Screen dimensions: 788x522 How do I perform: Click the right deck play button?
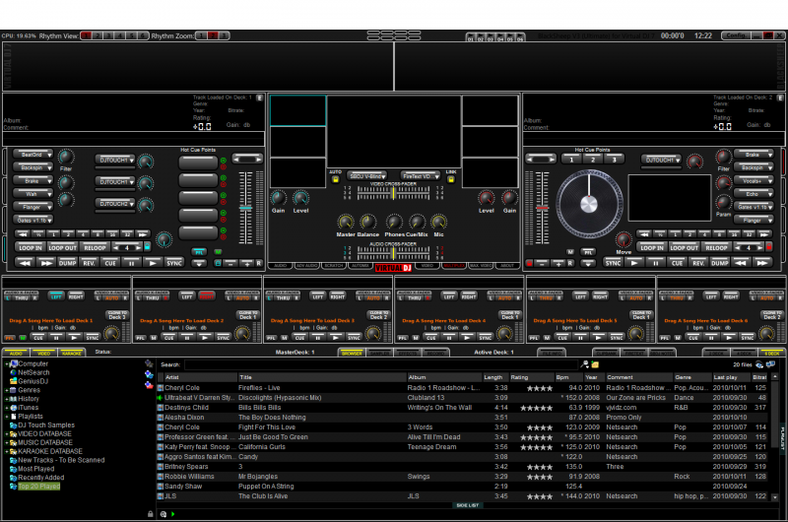click(x=634, y=263)
